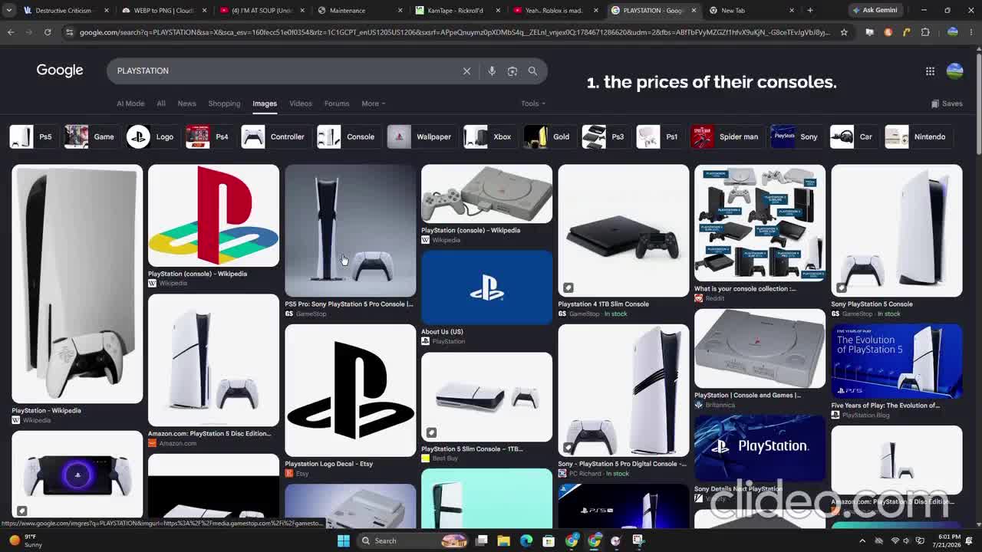Select the Controller filter chip
This screenshot has width=982, height=552.
coord(274,136)
